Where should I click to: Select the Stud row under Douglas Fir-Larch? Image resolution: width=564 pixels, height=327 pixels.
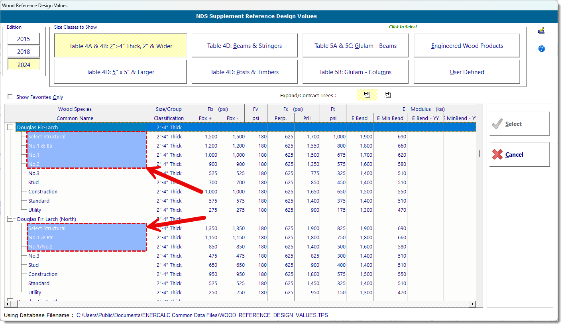tap(33, 182)
